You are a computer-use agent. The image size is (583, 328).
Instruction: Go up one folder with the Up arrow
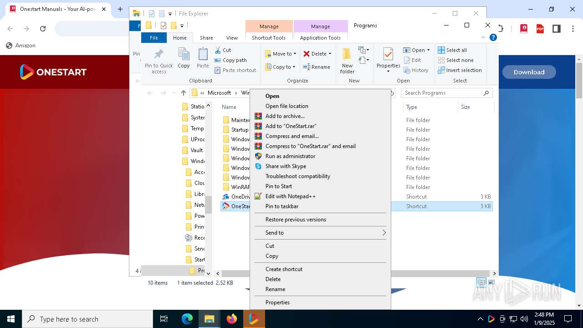(184, 93)
